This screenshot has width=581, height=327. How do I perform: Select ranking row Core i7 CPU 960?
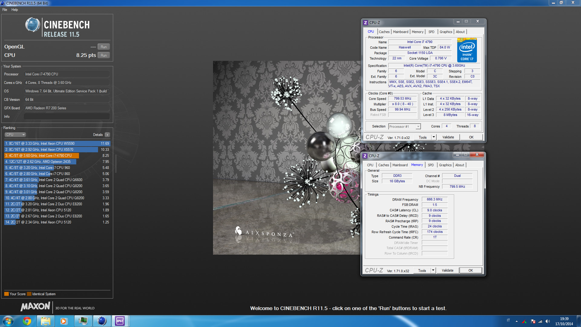[57, 168]
